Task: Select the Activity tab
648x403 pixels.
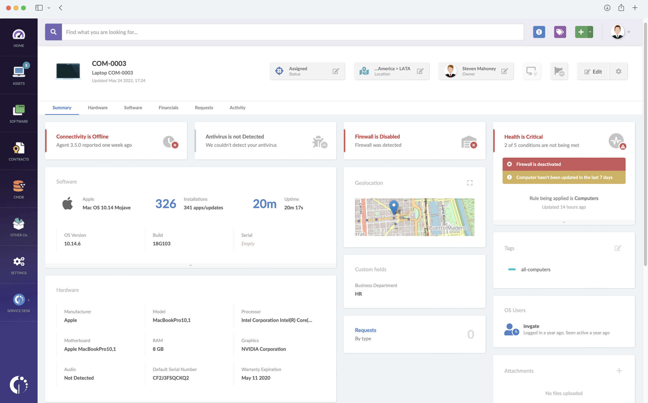Action: pyautogui.click(x=237, y=107)
